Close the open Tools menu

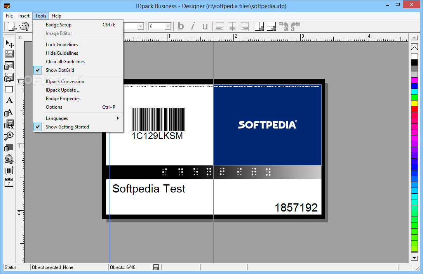(40, 16)
